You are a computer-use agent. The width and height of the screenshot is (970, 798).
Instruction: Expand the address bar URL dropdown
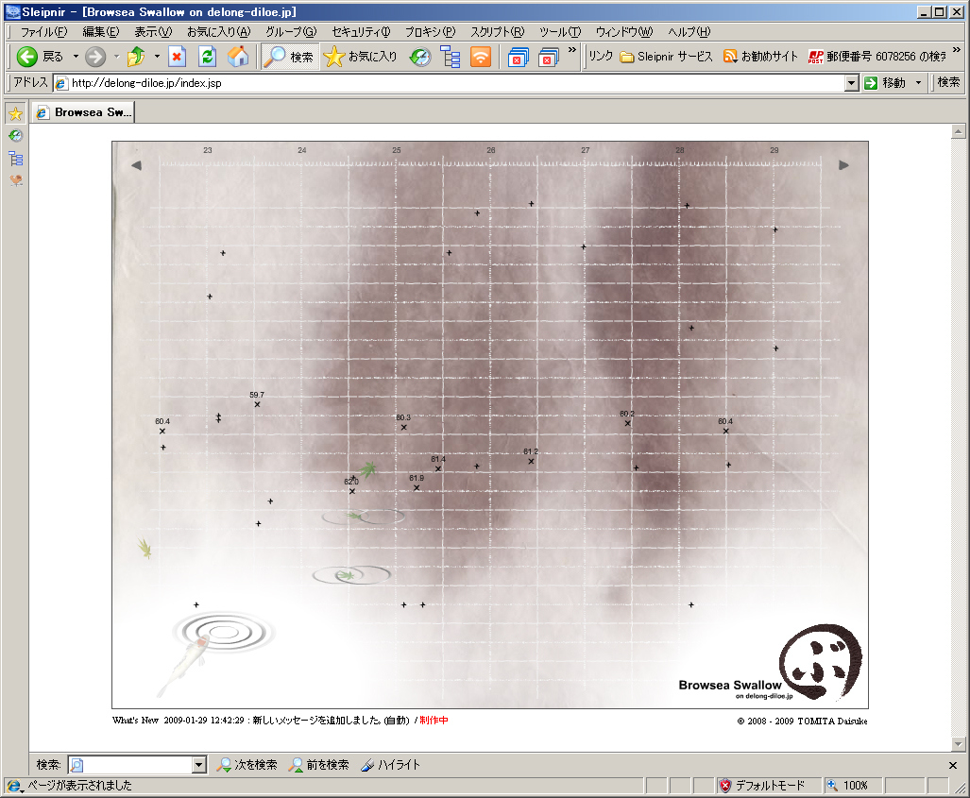(x=851, y=83)
